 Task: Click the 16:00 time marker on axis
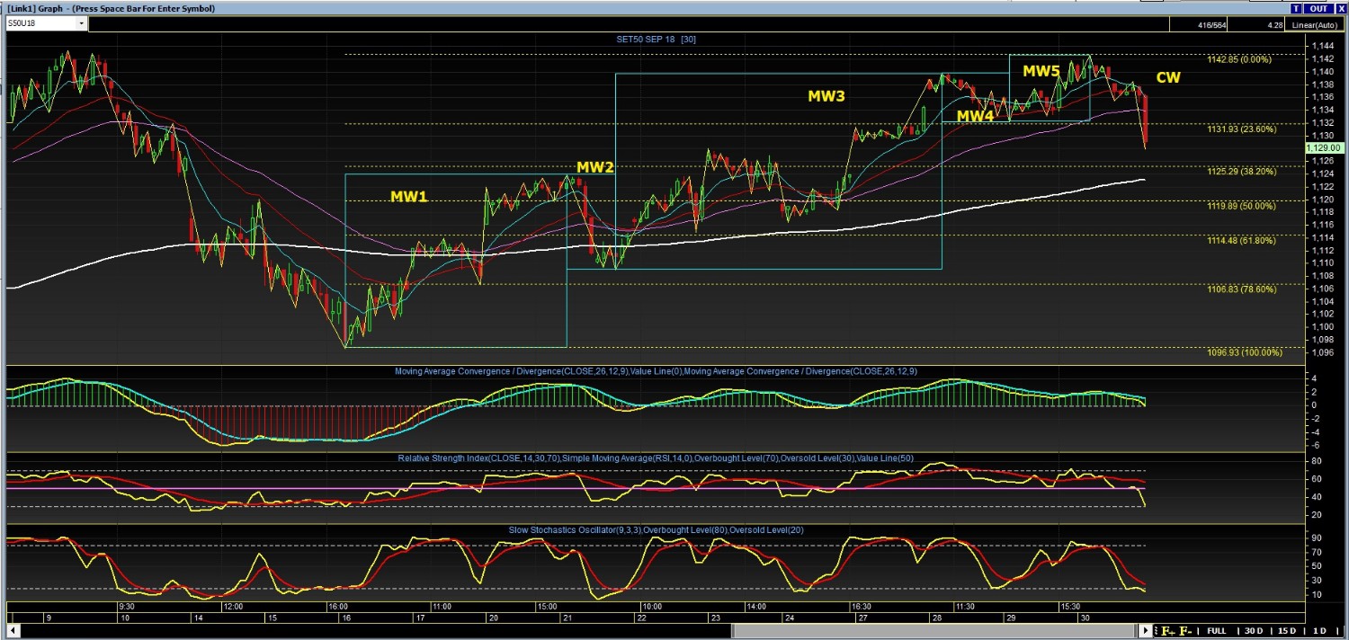(x=338, y=607)
